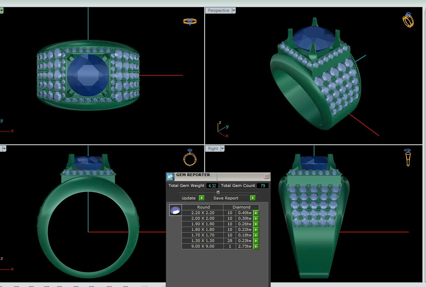Click the perspective view ring icon

(408, 20)
